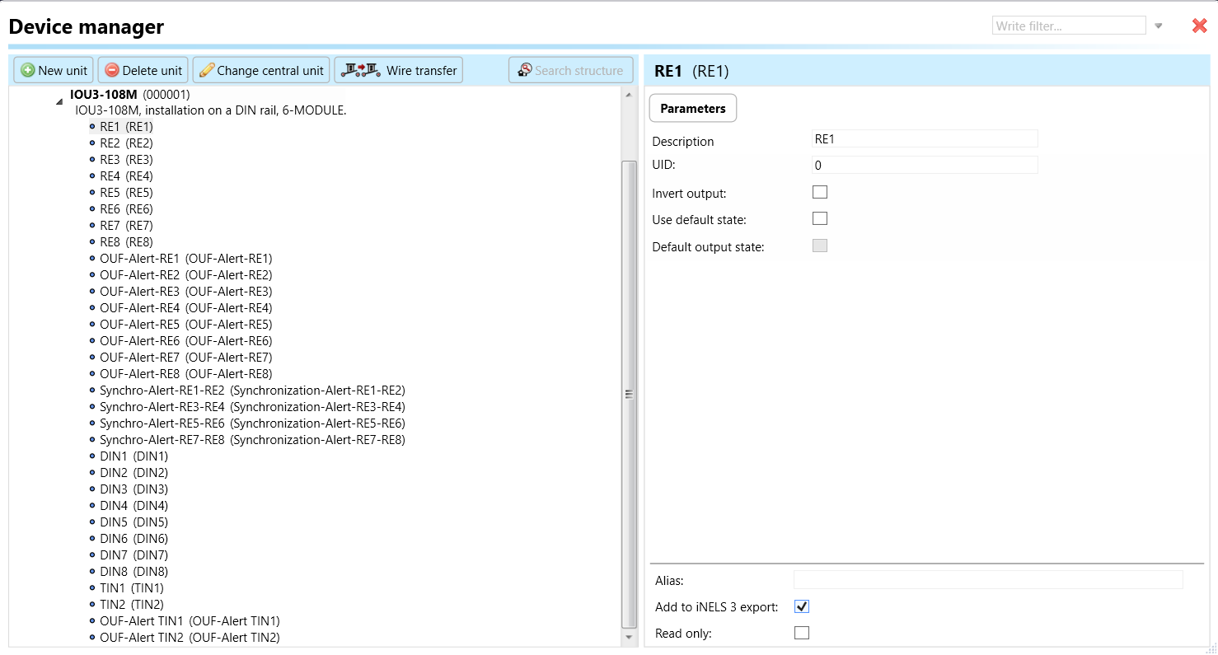Click the bullet icon beside RE5

(92, 193)
